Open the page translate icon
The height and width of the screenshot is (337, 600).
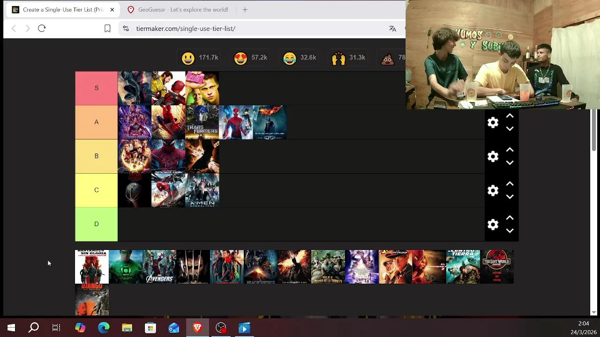[x=392, y=29]
